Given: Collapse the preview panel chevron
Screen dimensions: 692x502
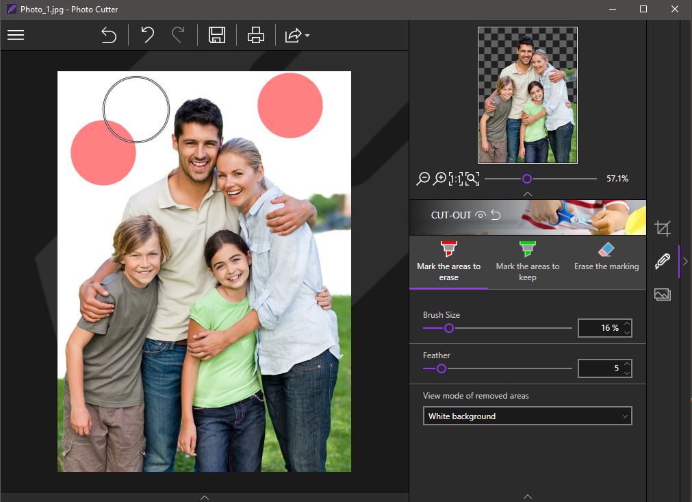Looking at the screenshot, I should point(527,193).
